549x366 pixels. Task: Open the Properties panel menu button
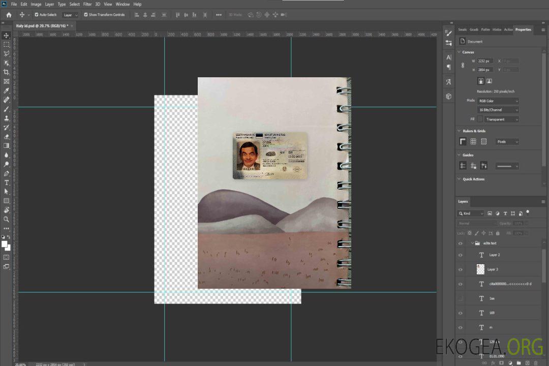(543, 30)
